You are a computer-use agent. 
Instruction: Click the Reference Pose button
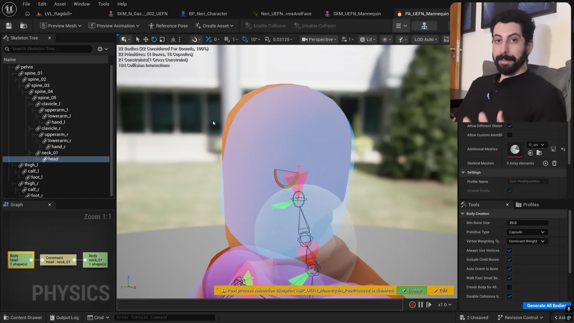click(168, 26)
